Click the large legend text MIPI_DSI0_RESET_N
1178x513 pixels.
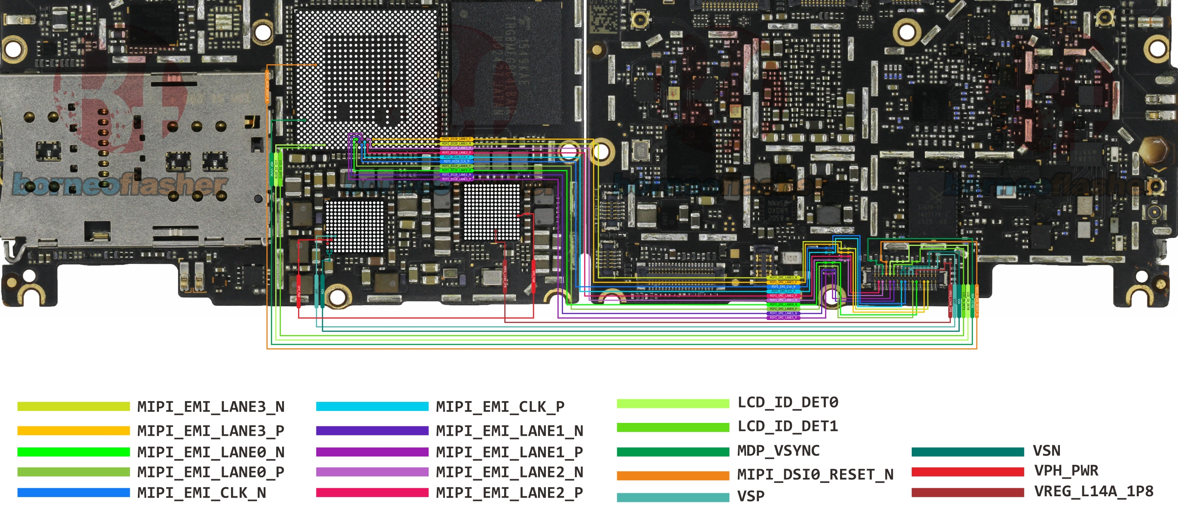[816, 475]
